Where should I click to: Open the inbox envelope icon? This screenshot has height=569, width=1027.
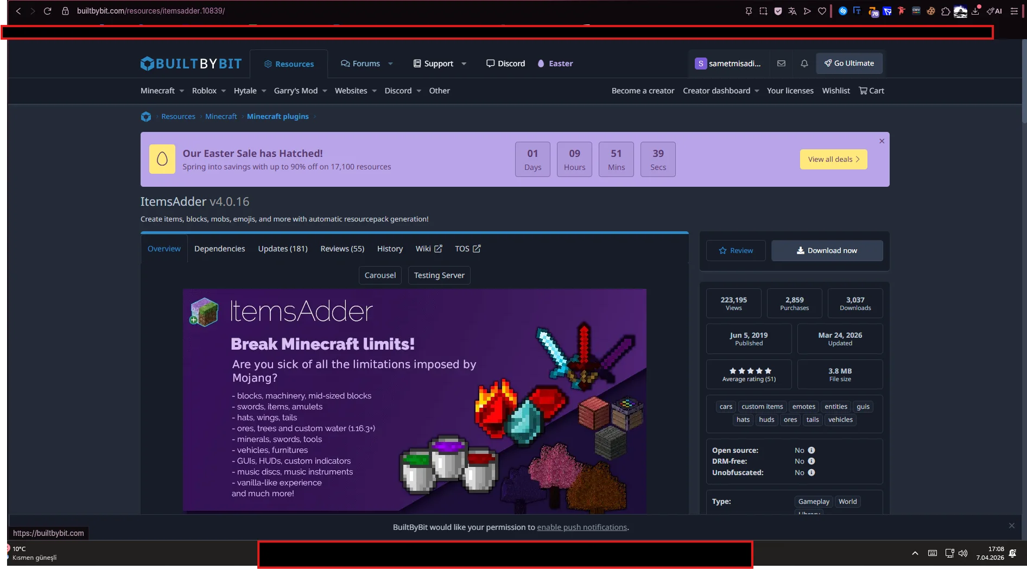point(781,64)
